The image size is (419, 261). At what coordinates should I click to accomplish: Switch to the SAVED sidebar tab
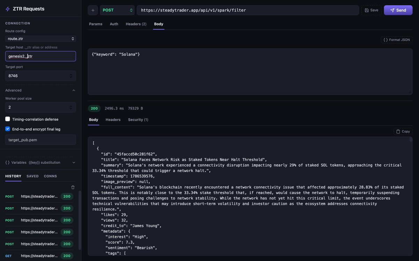pos(32,176)
